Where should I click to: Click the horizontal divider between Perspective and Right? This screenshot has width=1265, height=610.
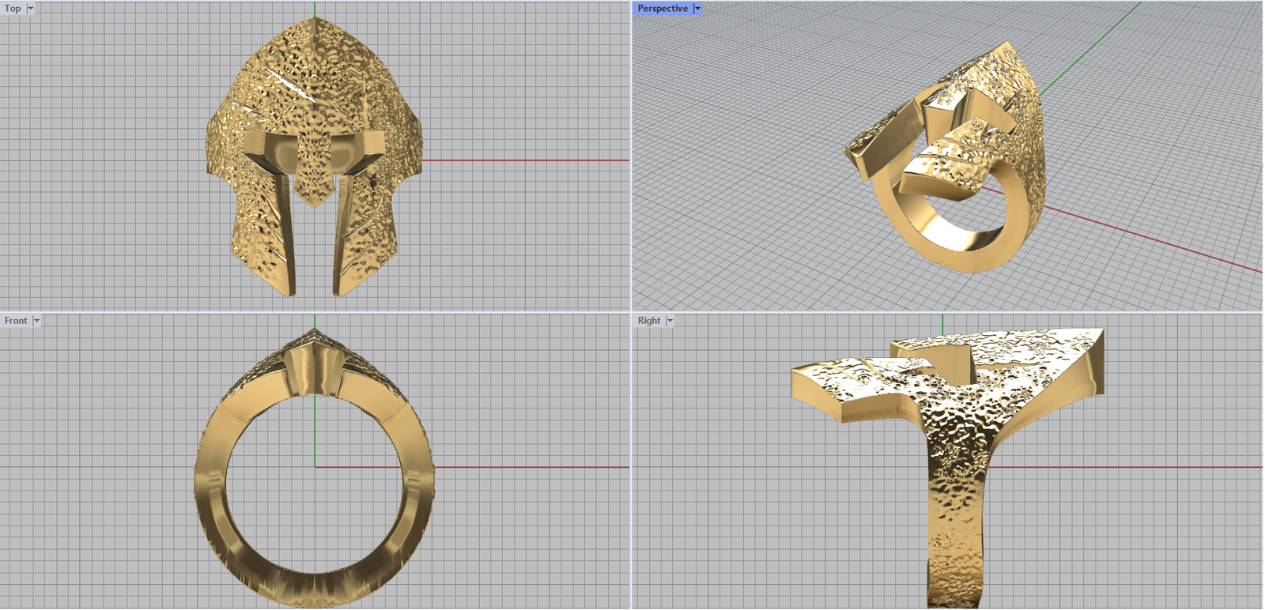coord(949,312)
